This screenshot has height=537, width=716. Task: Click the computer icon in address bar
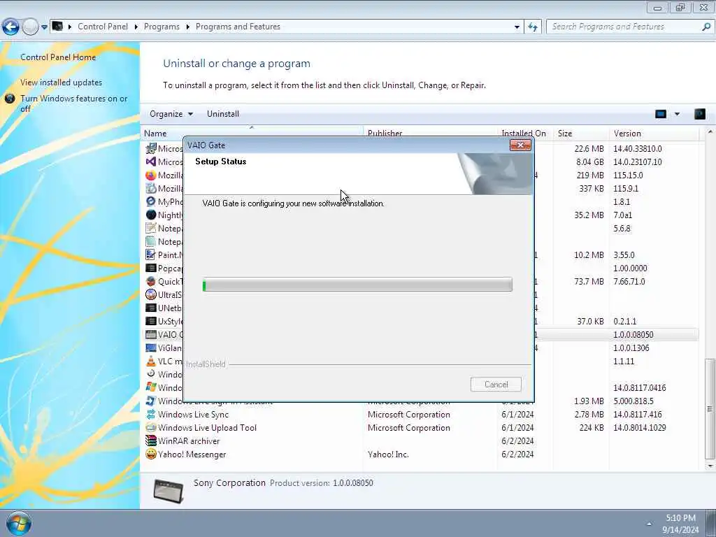[57, 27]
